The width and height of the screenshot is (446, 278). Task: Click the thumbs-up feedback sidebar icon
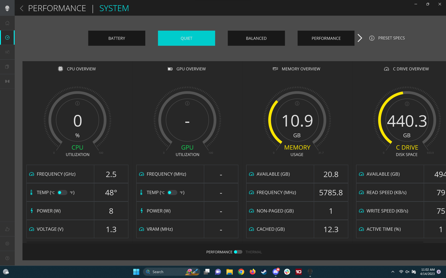pos(7,229)
